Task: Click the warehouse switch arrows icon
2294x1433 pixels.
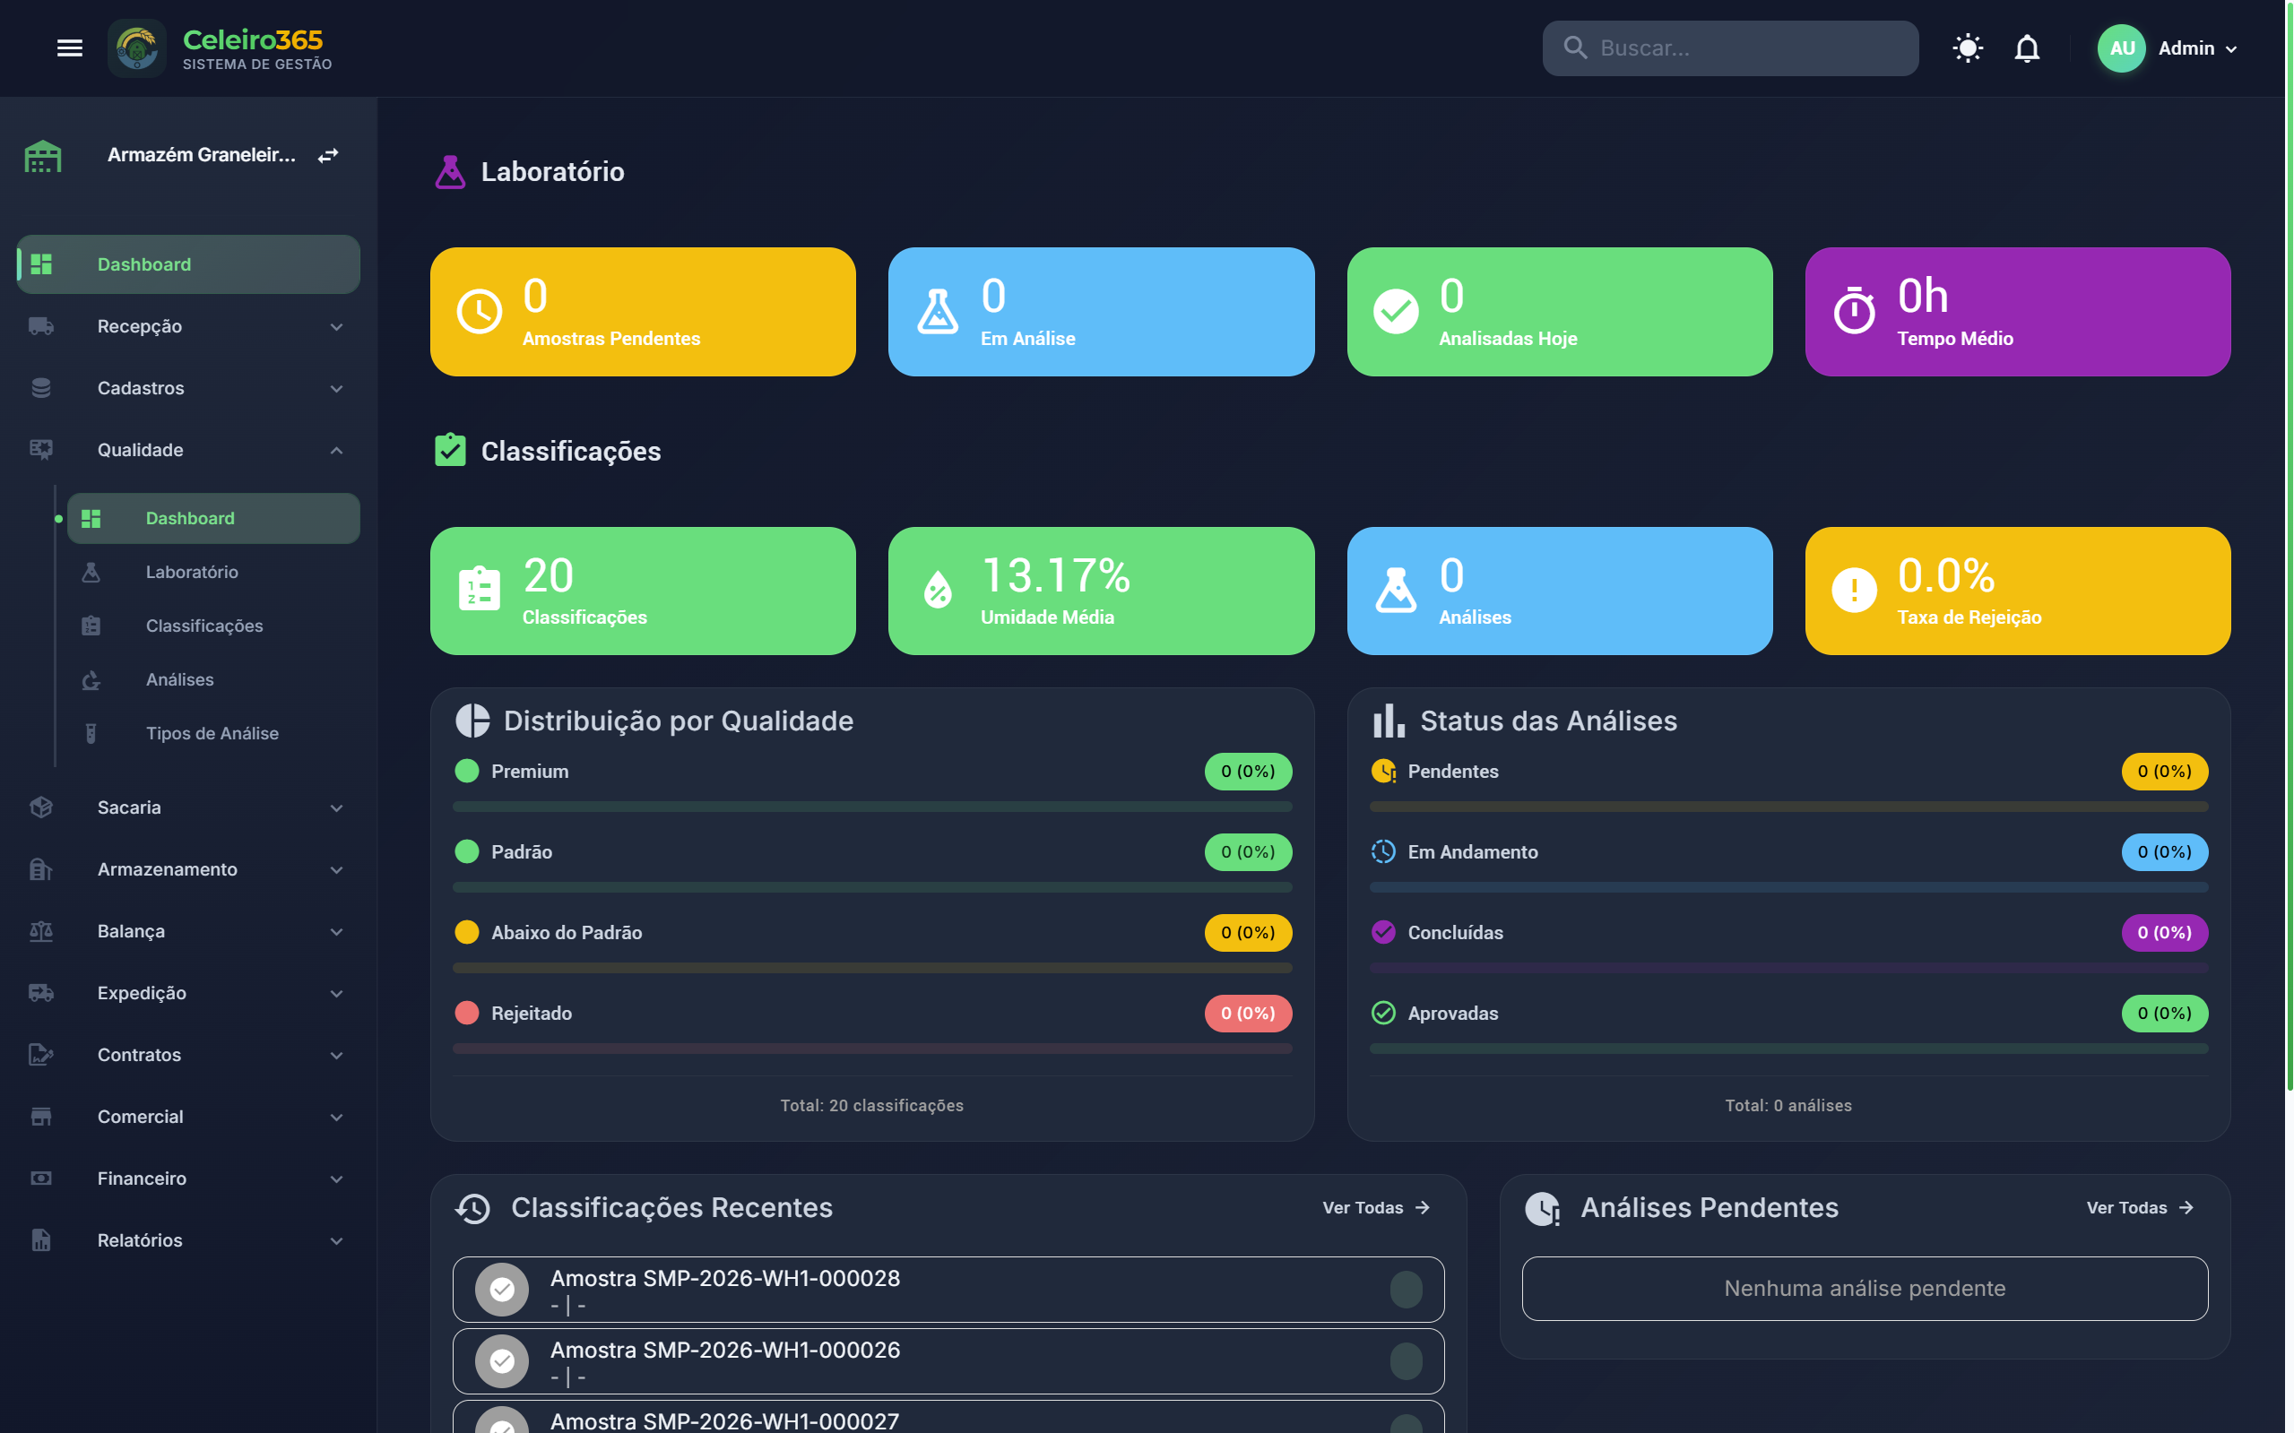Action: point(328,155)
